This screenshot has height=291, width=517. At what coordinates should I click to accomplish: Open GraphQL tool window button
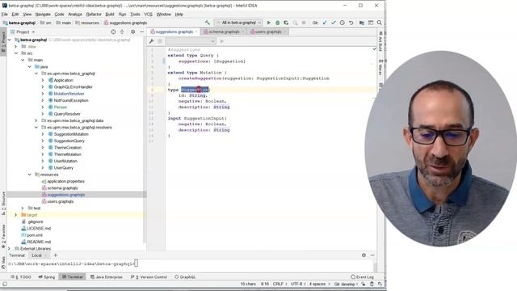coord(185,276)
